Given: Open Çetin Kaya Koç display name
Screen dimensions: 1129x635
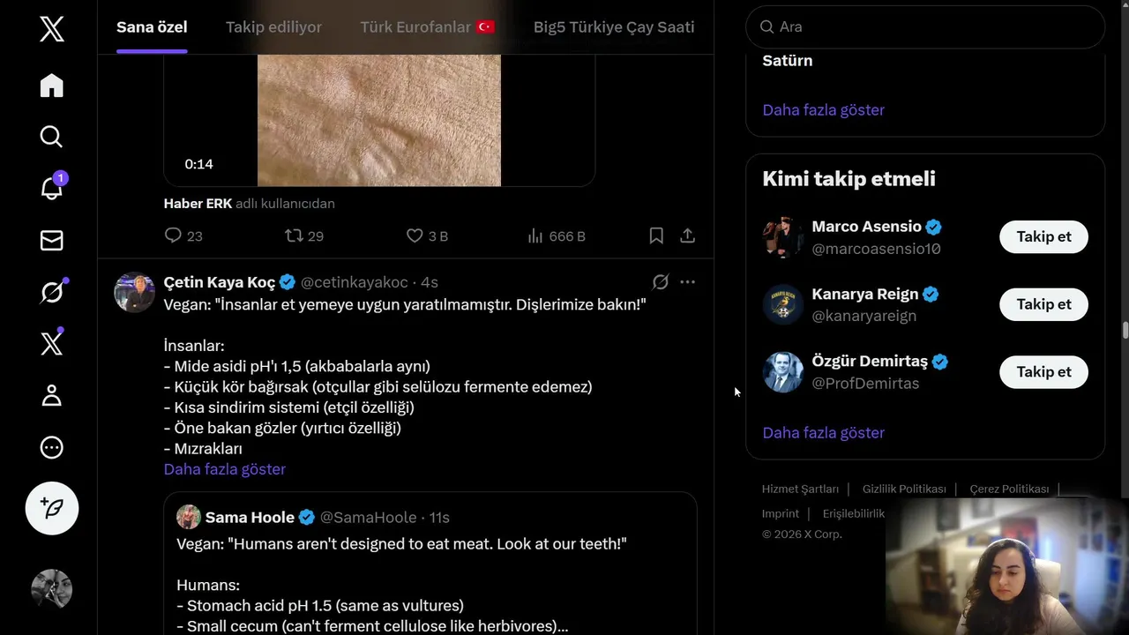Looking at the screenshot, I should 220,282.
